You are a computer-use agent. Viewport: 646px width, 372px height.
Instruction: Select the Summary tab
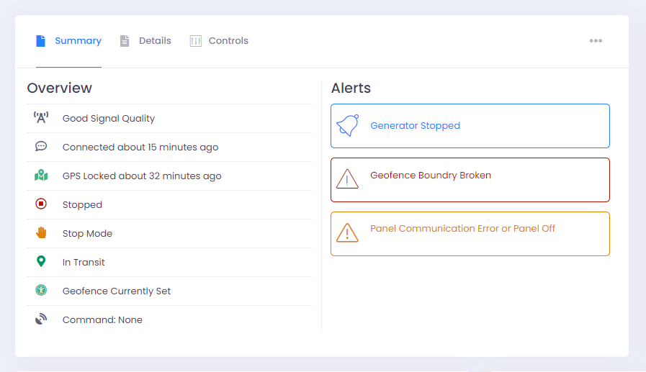69,41
